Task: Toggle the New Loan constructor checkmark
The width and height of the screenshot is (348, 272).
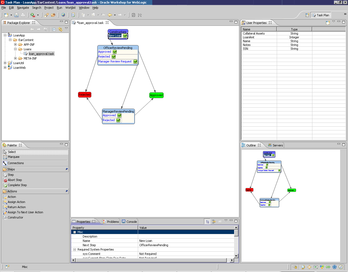Action: pos(125,36)
